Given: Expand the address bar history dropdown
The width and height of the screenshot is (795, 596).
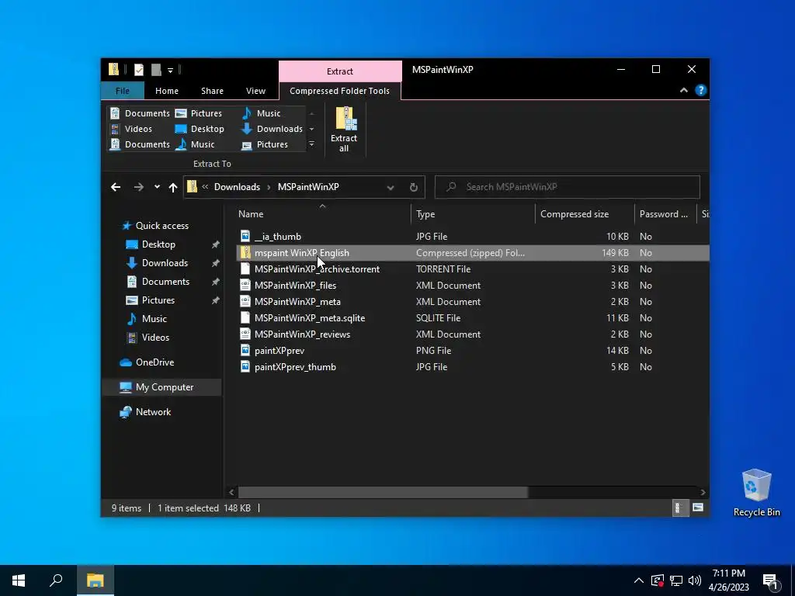Looking at the screenshot, I should 391,187.
